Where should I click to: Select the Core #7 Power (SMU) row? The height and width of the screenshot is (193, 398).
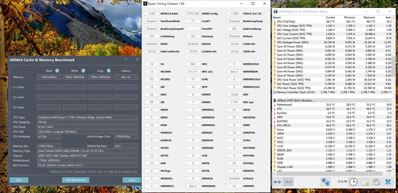click(332, 76)
